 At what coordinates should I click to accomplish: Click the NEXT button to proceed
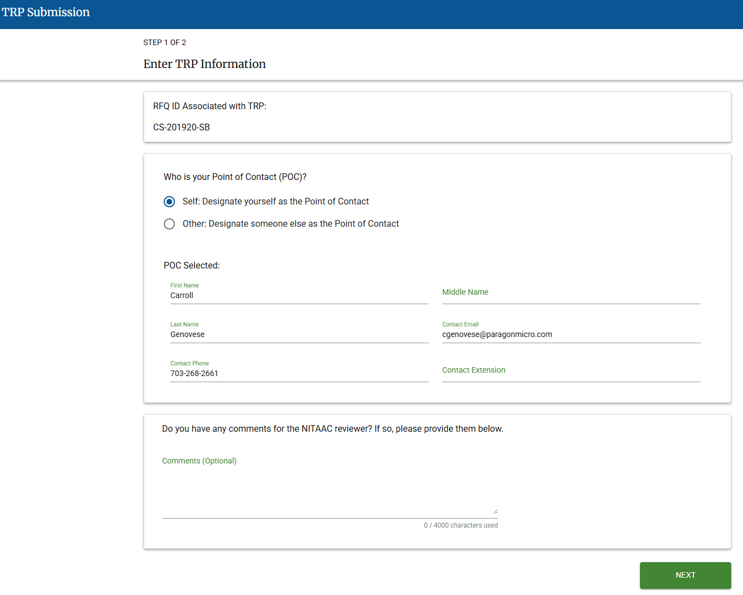point(685,576)
